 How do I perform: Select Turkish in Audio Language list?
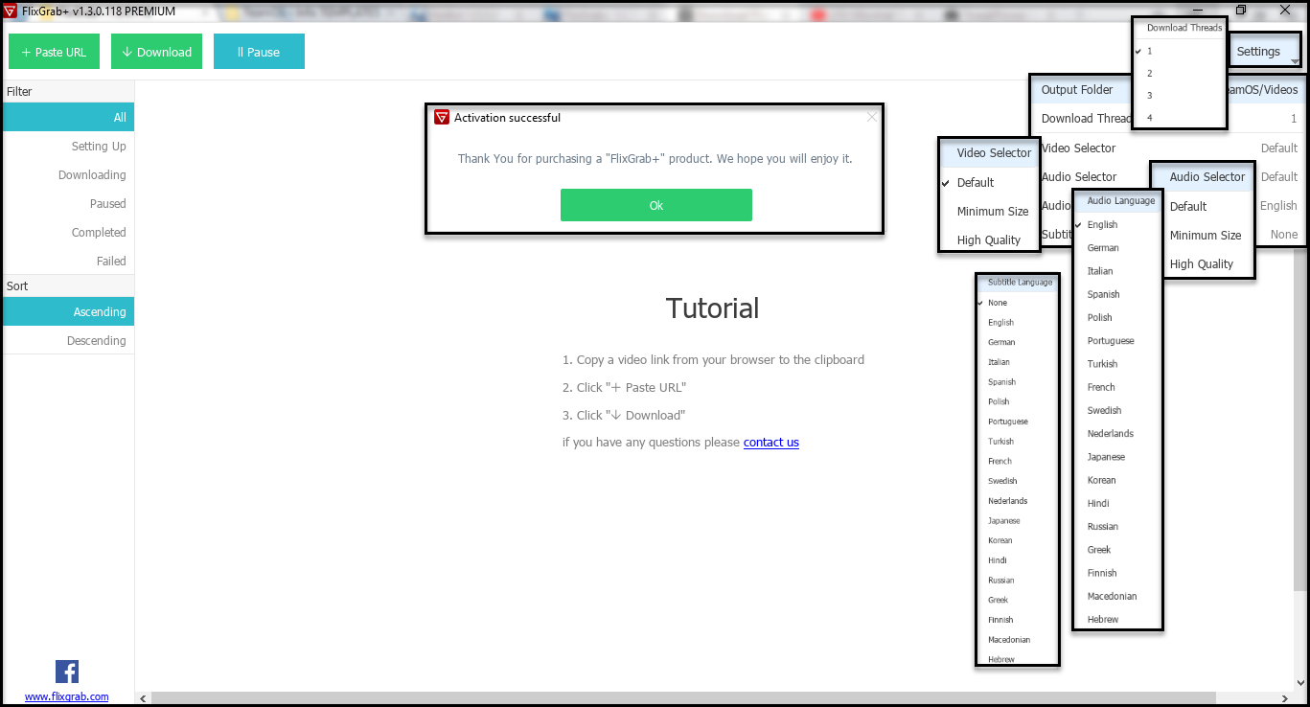(1117, 364)
